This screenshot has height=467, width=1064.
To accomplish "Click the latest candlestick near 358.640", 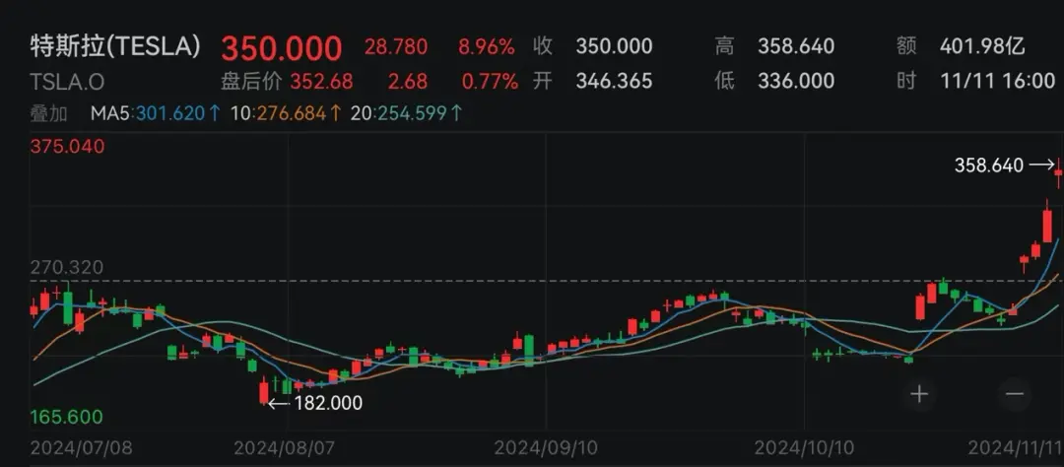I will point(1058,173).
